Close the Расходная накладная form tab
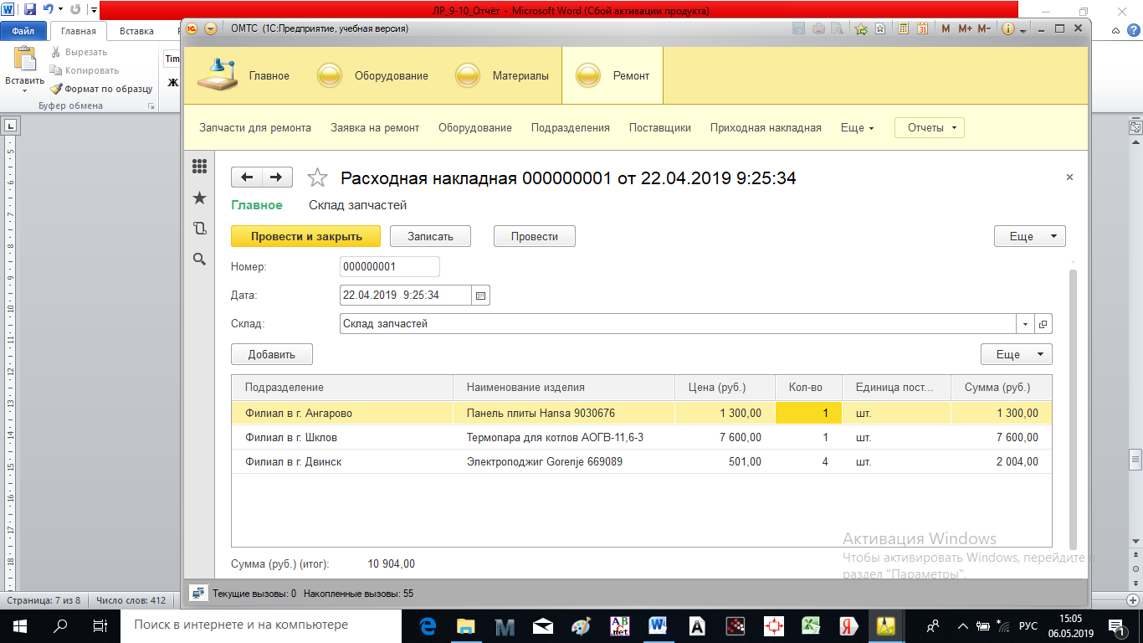The width and height of the screenshot is (1143, 643). point(1069,177)
